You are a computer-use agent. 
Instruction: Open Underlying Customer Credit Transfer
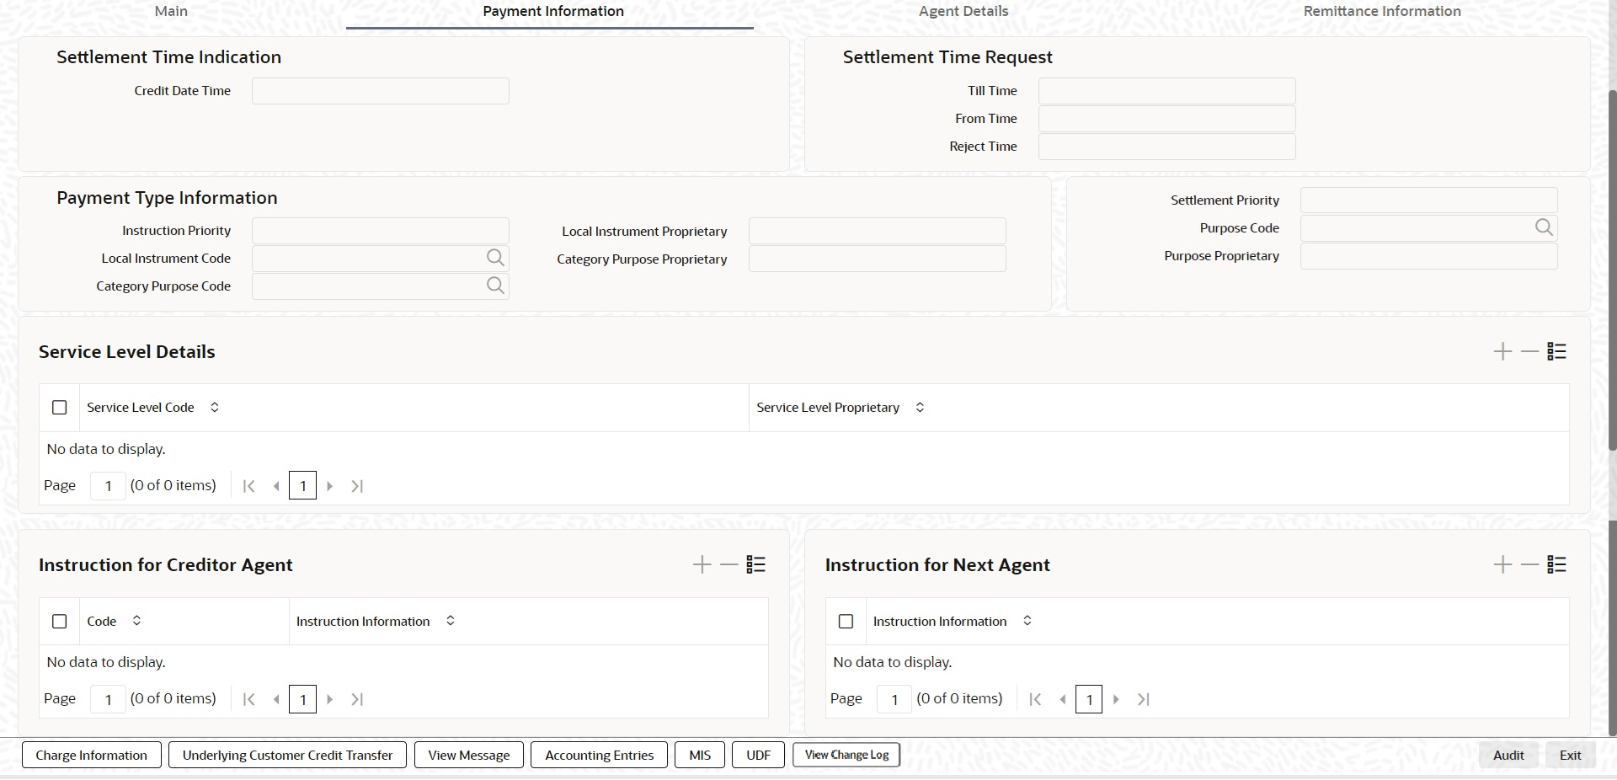[x=287, y=755]
